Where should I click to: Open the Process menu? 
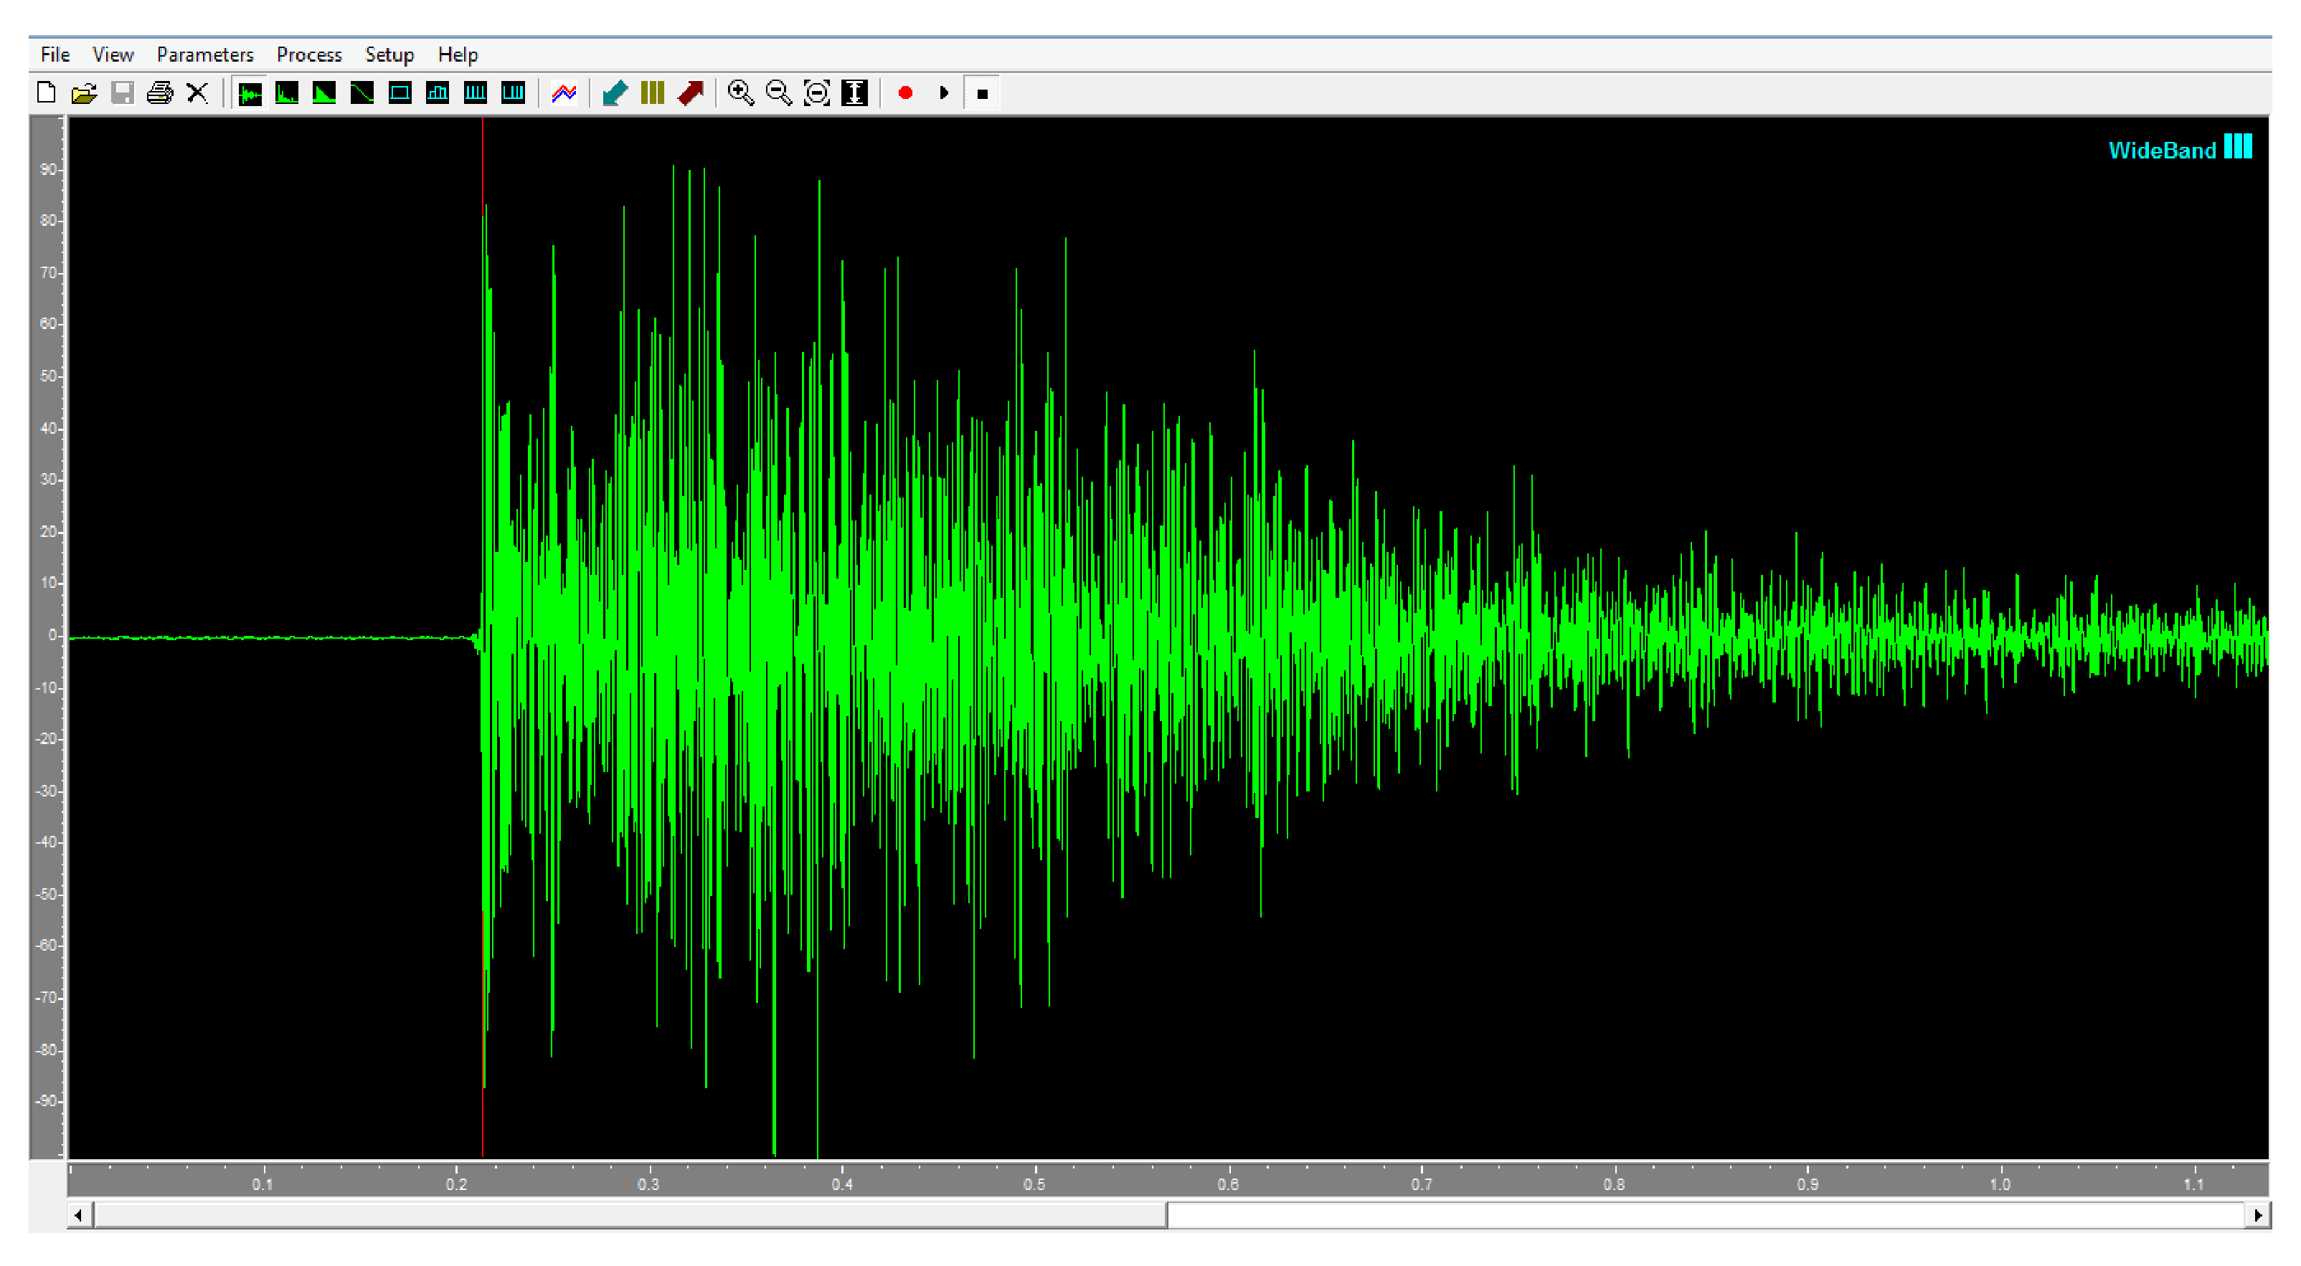tap(308, 54)
